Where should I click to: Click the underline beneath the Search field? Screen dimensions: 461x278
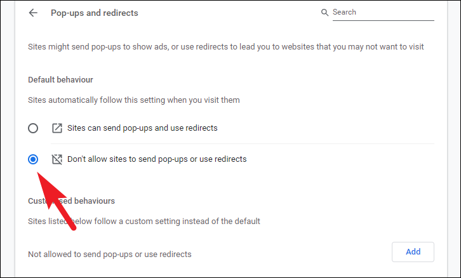click(x=383, y=20)
